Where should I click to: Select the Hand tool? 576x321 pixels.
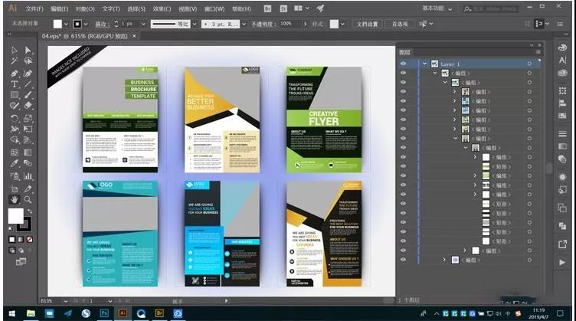point(15,198)
